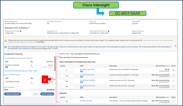Click the $2,520.00 total in Configuration Summary

50,90
